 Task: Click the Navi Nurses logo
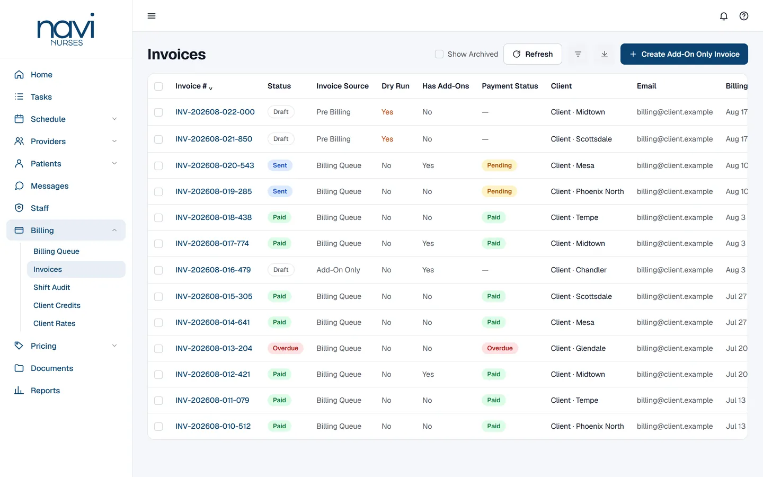tap(66, 29)
